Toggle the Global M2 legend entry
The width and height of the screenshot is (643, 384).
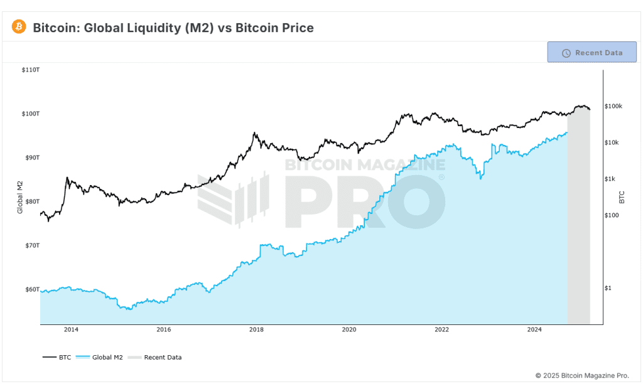pyautogui.click(x=99, y=357)
